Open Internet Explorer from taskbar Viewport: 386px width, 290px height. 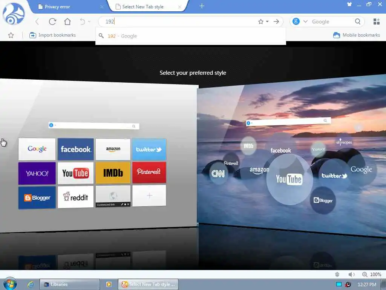(31, 284)
